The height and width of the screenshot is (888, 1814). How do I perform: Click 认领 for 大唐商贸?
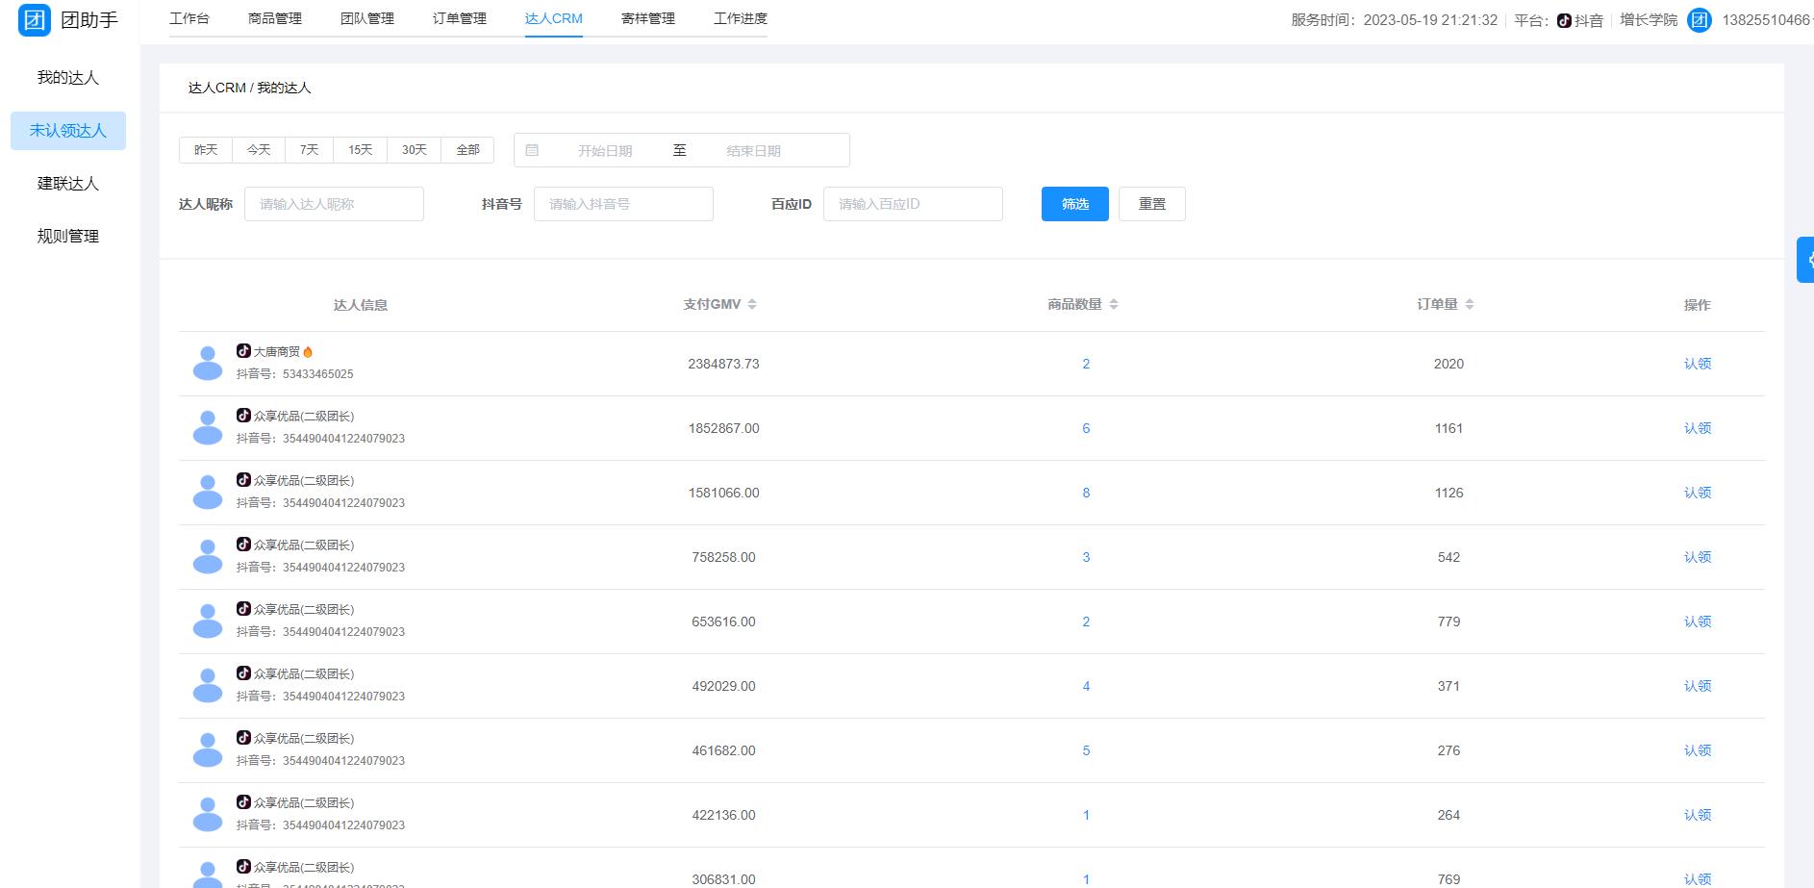pos(1698,364)
